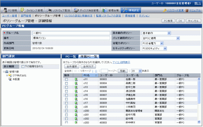Check the exclude box for cl16
This screenshot has width=203, height=127.
coord(66,99)
